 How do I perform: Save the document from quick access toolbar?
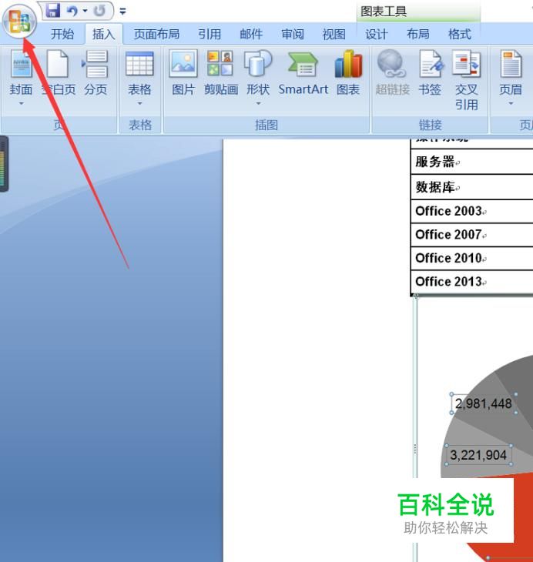53,11
